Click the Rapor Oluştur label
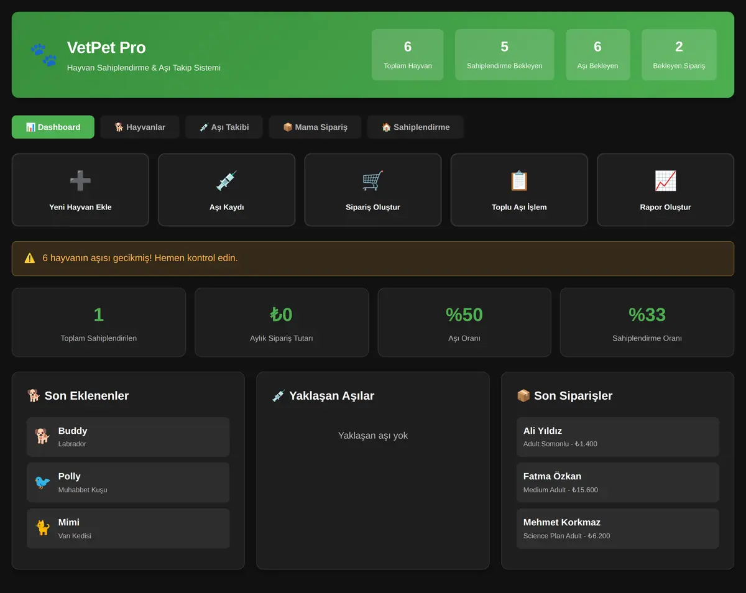The height and width of the screenshot is (593, 746). pyautogui.click(x=665, y=207)
